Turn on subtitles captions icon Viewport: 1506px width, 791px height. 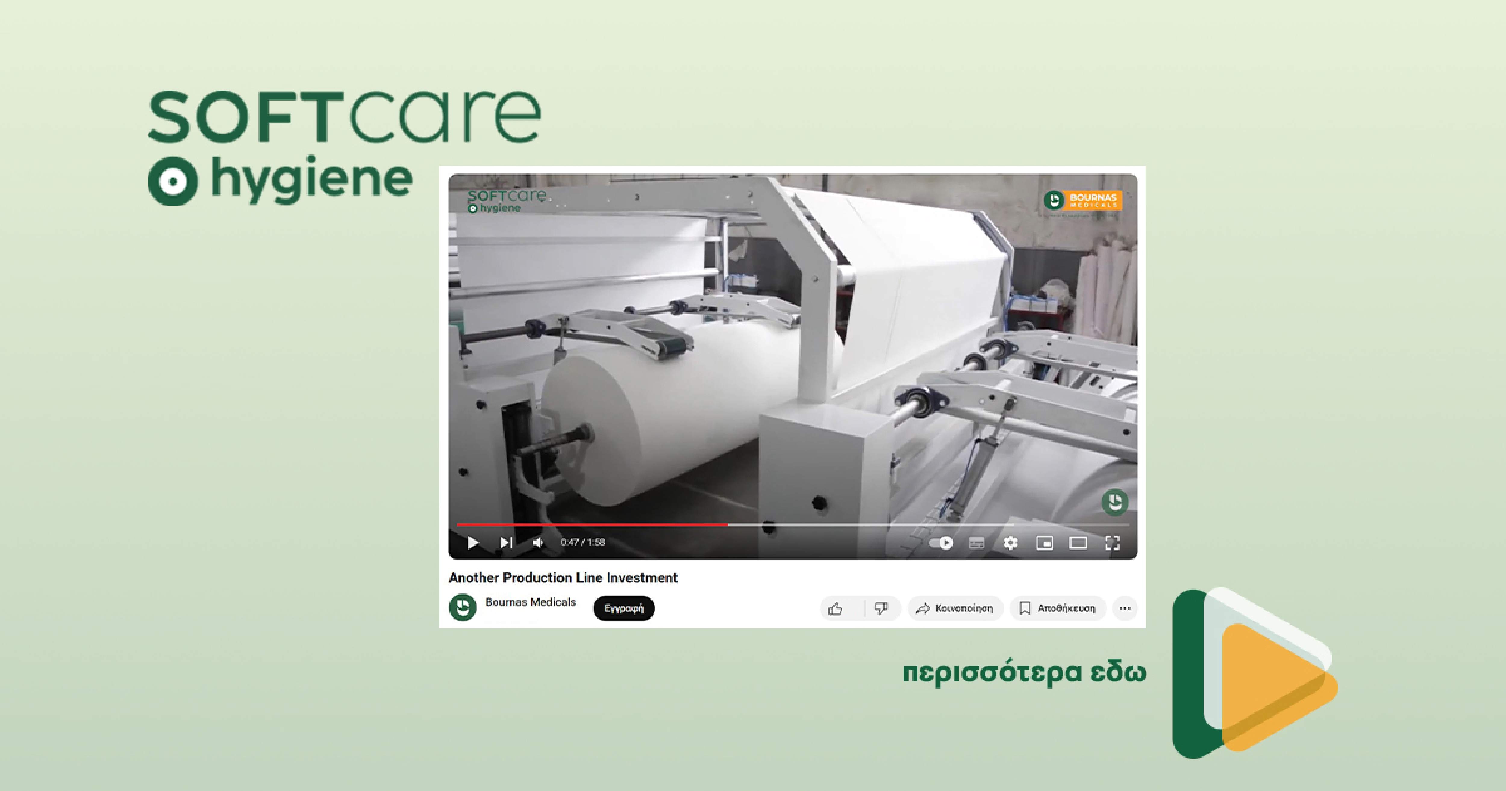point(976,543)
